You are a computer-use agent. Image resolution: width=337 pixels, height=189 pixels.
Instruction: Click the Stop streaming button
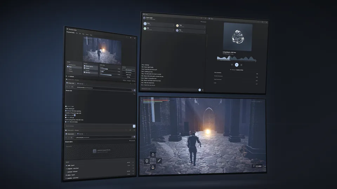tap(128, 70)
